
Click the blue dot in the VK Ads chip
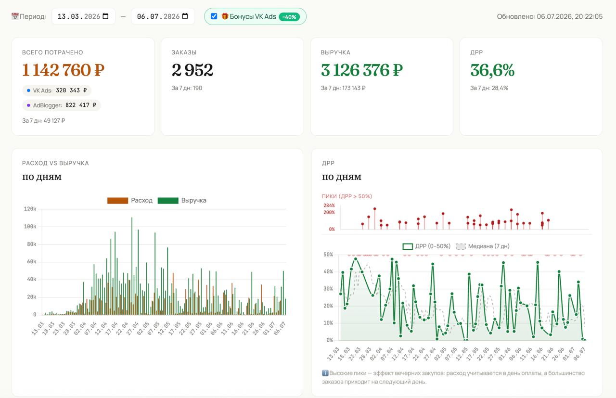(28, 90)
